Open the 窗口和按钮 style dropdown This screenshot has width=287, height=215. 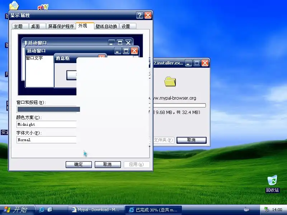pyautogui.click(x=48, y=109)
